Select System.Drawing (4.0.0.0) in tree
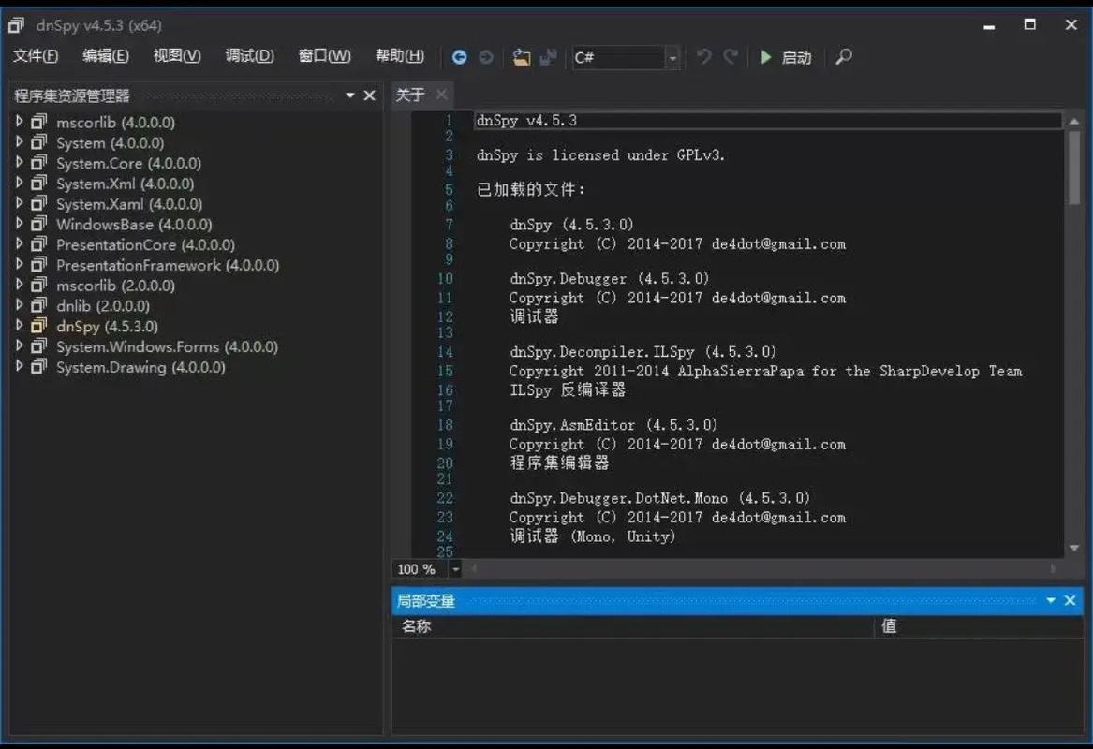This screenshot has height=749, width=1093. tap(140, 367)
